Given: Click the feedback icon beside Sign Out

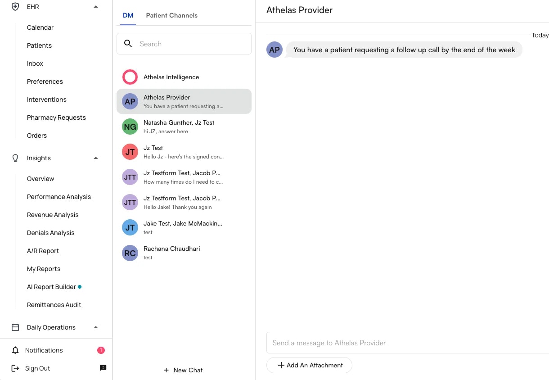Looking at the screenshot, I should coord(103,367).
